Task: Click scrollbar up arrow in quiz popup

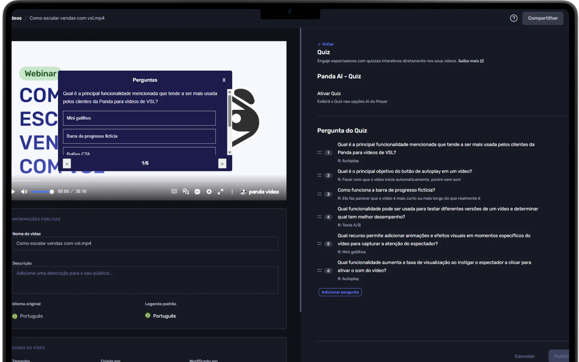Action: pos(230,92)
